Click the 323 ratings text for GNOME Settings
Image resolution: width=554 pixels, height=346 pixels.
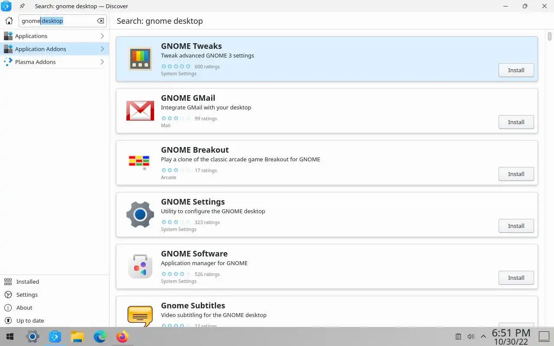click(207, 222)
